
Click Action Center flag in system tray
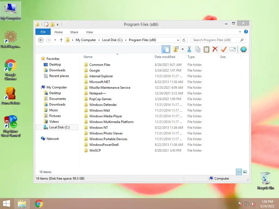click(240, 204)
